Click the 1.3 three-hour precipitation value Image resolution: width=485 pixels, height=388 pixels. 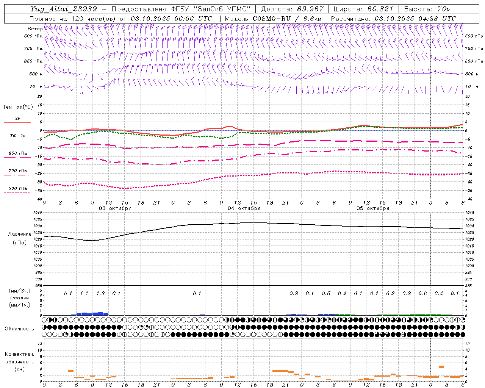100,294
